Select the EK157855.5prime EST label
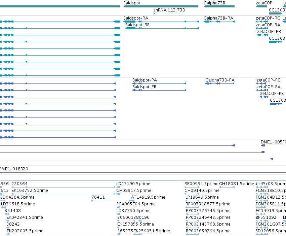This screenshot has height=236, width=286. [135, 224]
